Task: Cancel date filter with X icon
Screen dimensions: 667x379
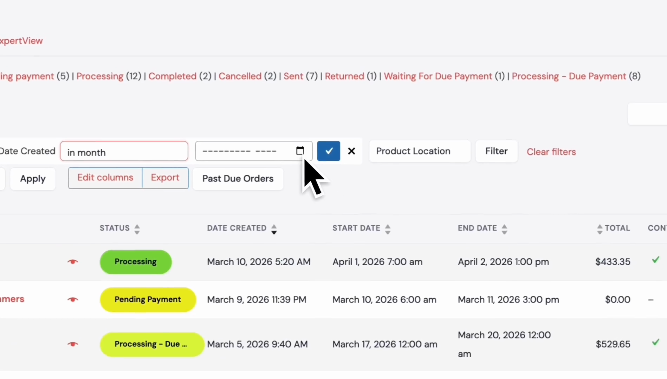Action: click(351, 151)
